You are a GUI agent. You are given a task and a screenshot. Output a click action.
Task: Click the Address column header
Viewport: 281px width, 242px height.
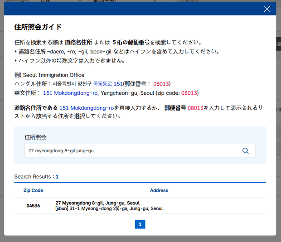pos(159,190)
